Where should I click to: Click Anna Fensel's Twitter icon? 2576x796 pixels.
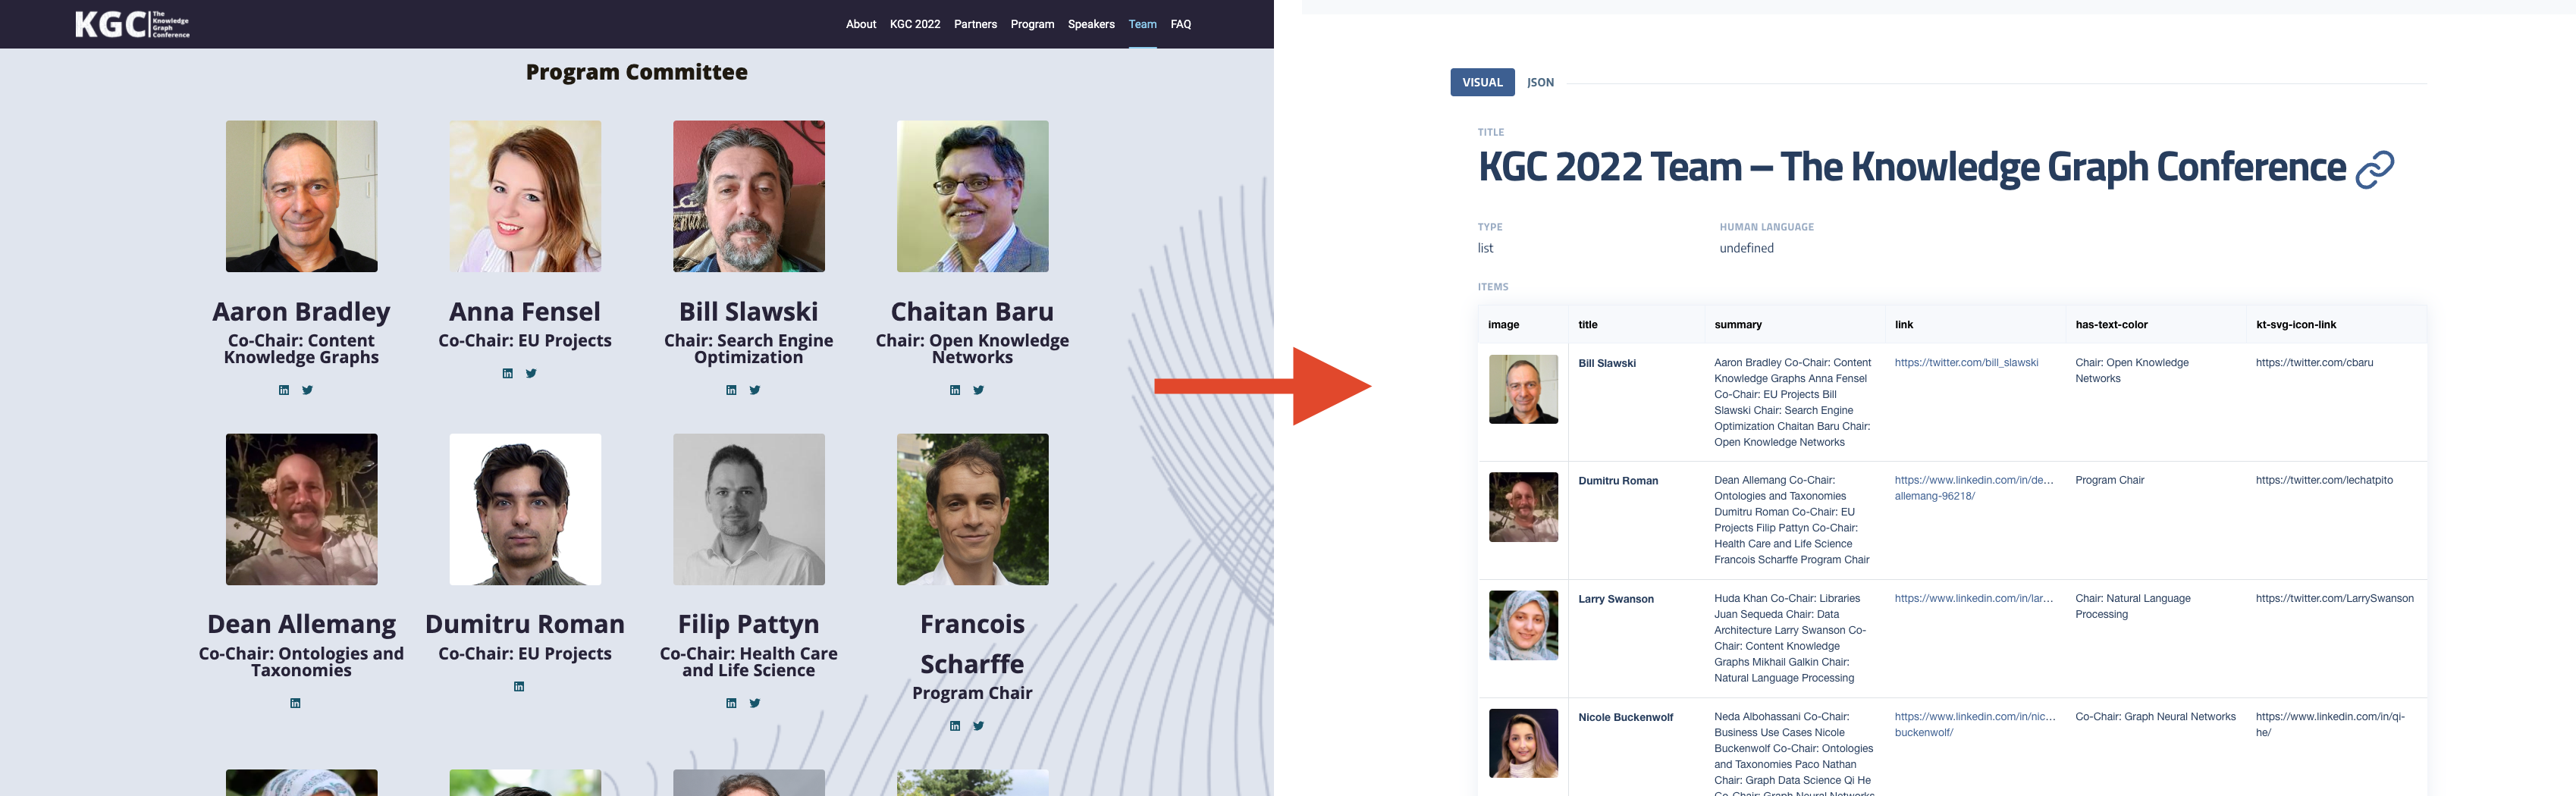click(531, 373)
